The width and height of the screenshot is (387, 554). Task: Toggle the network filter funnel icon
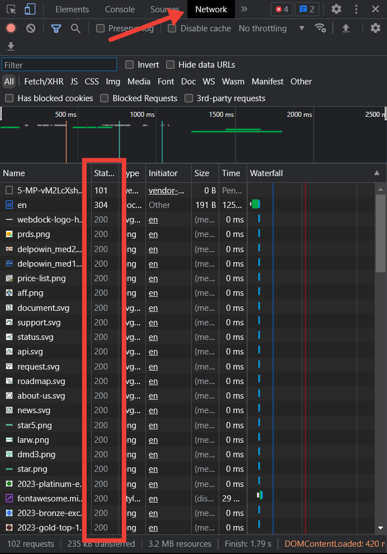point(56,29)
